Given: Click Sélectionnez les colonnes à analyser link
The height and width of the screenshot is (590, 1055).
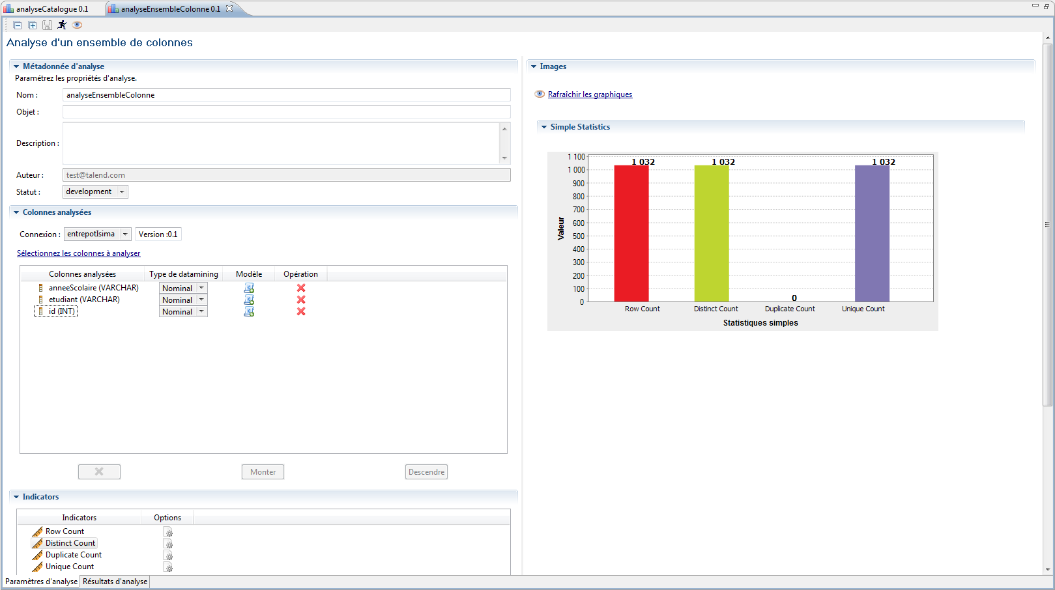Looking at the screenshot, I should click(78, 253).
